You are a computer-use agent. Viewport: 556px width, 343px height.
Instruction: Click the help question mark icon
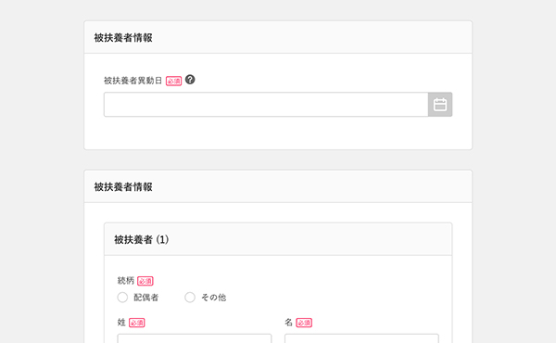point(190,80)
